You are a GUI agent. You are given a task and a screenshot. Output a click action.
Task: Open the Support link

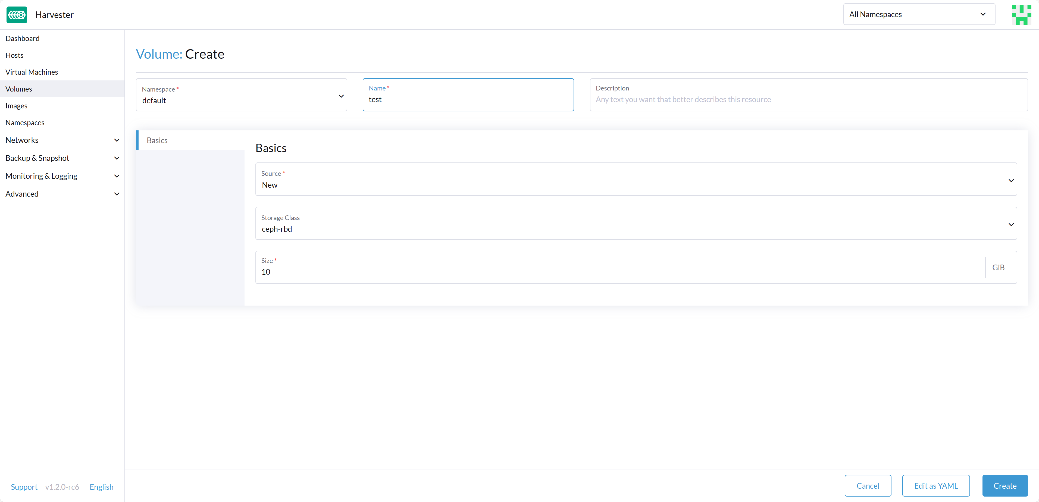[x=24, y=487]
